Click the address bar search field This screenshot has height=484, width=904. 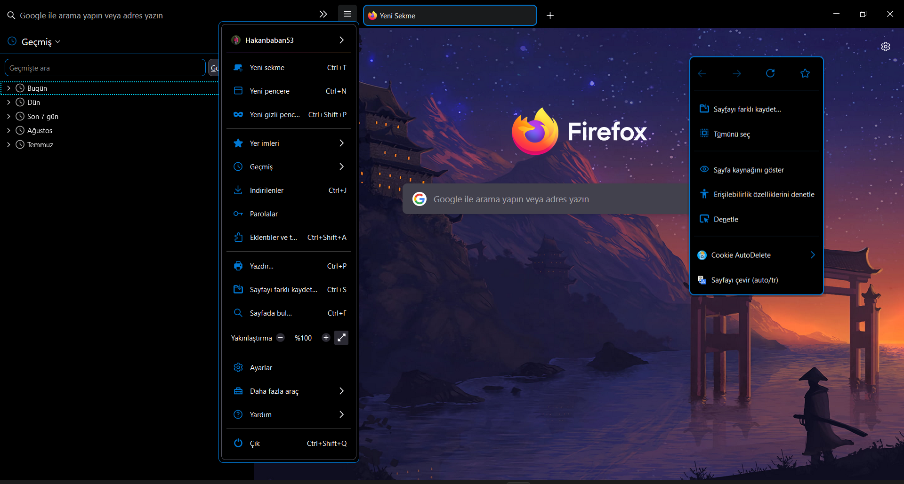click(160, 16)
